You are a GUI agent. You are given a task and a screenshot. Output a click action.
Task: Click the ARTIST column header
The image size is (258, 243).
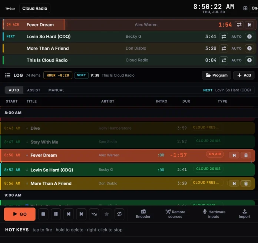[x=108, y=101]
